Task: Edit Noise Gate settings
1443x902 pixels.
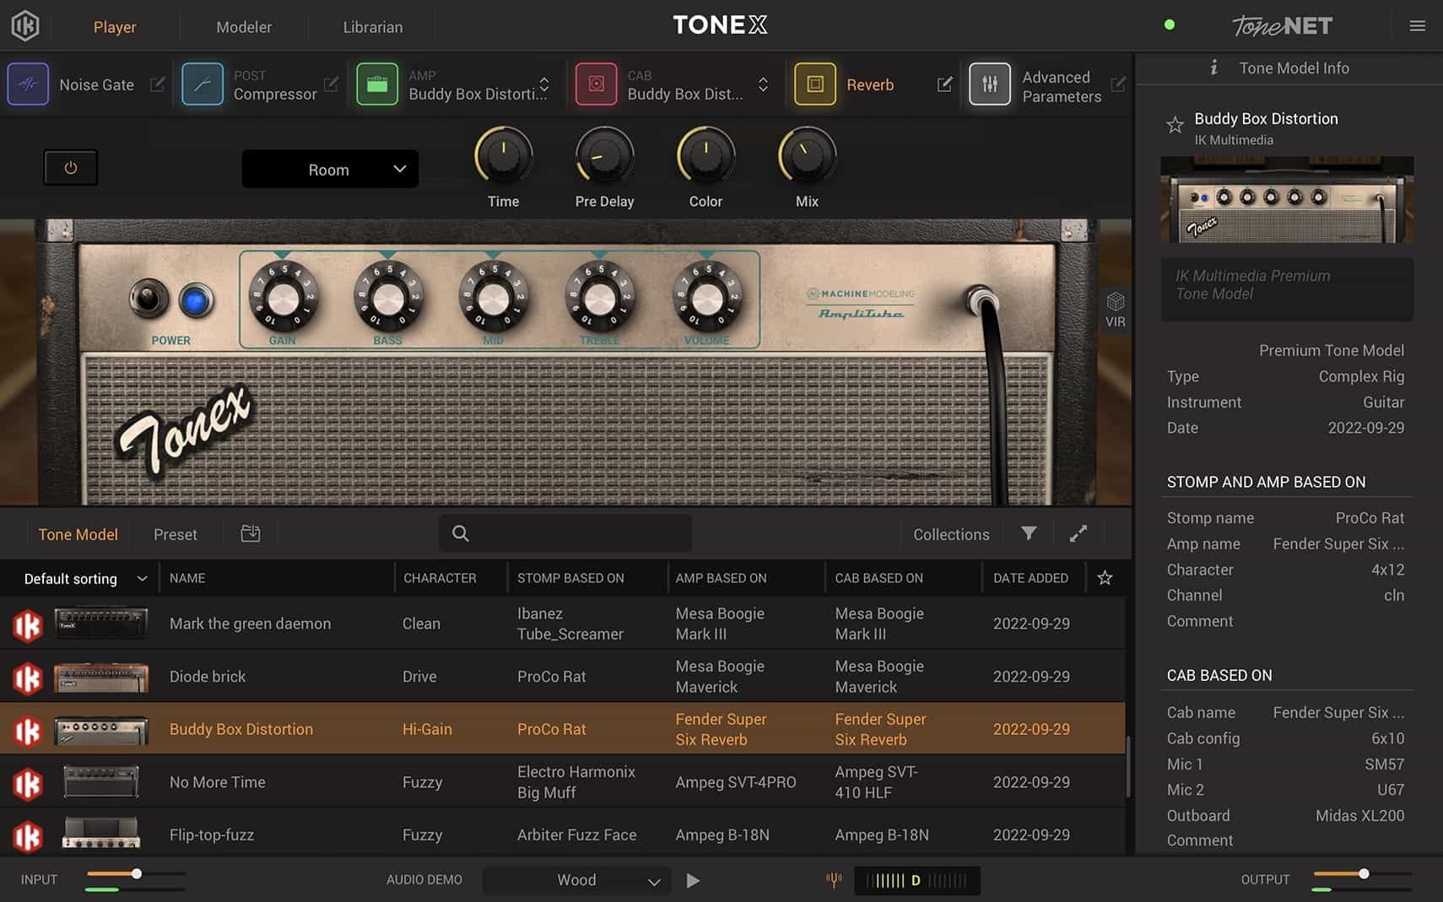Action: 157,84
